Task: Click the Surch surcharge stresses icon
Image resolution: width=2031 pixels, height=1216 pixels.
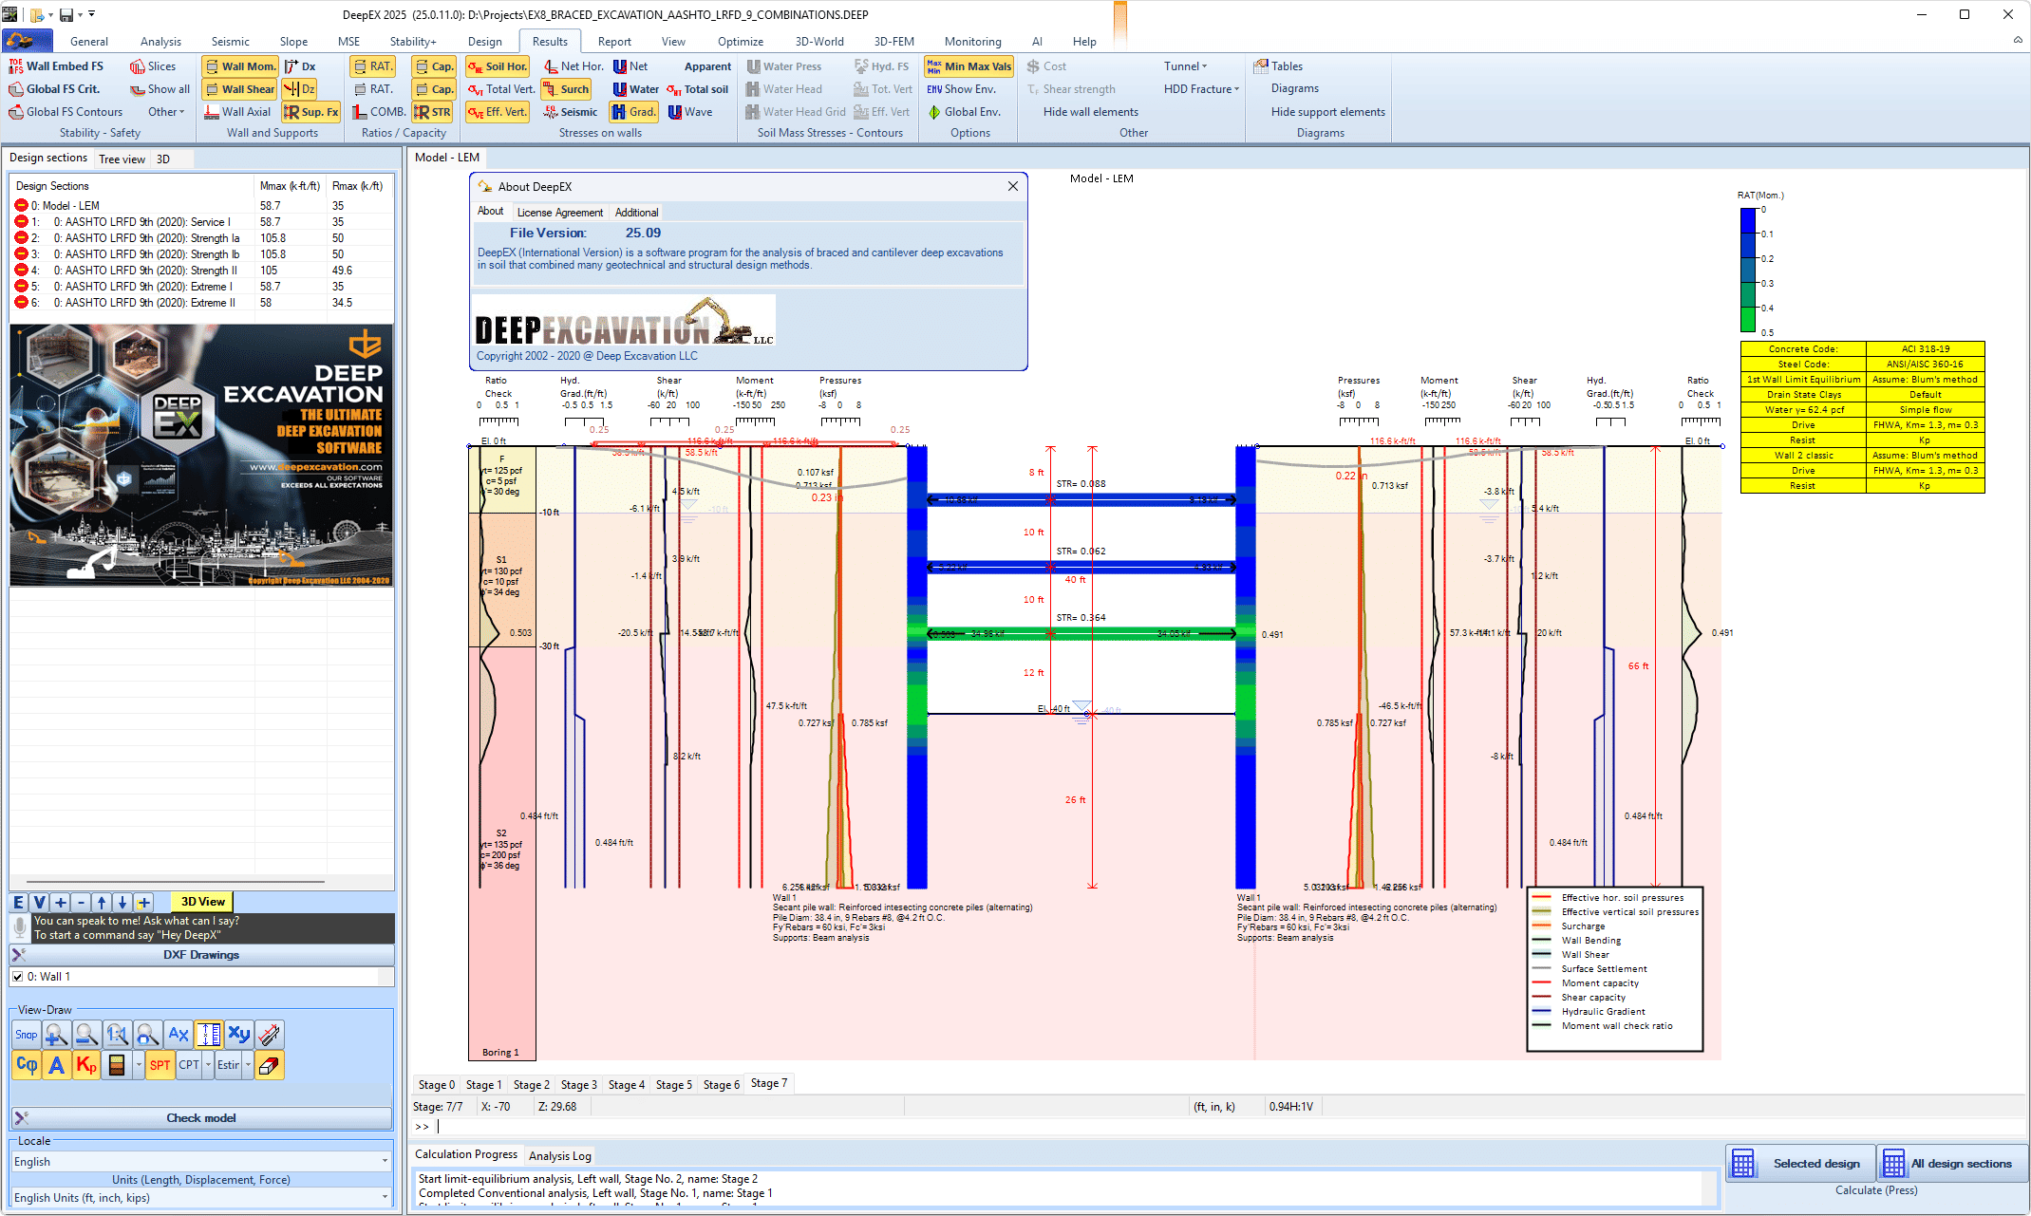Action: [566, 88]
